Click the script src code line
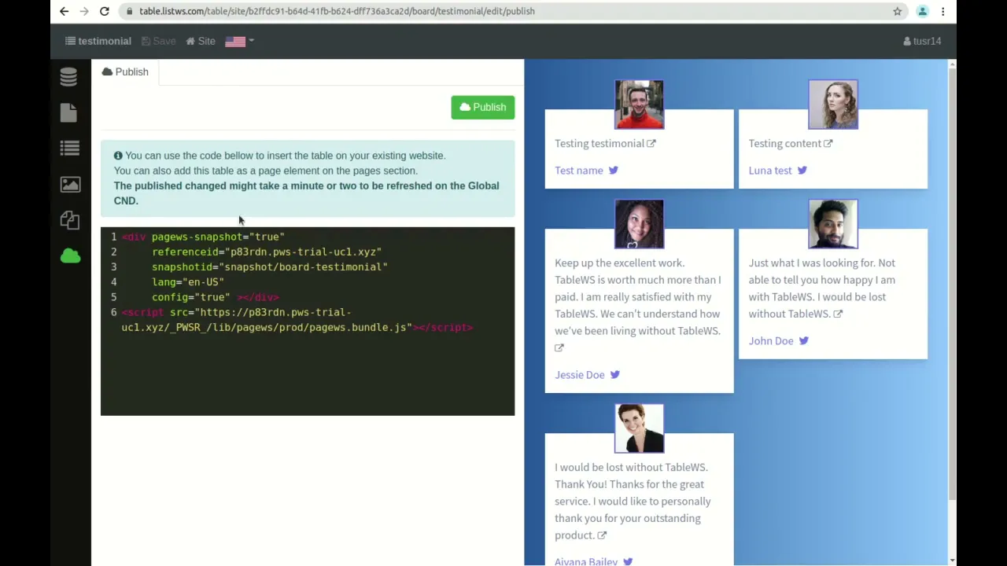The image size is (1007, 566). point(297,320)
